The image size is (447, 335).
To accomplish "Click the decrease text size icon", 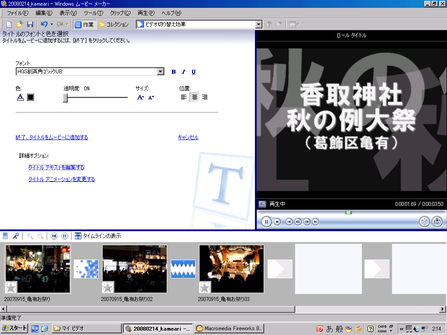I will (151, 97).
